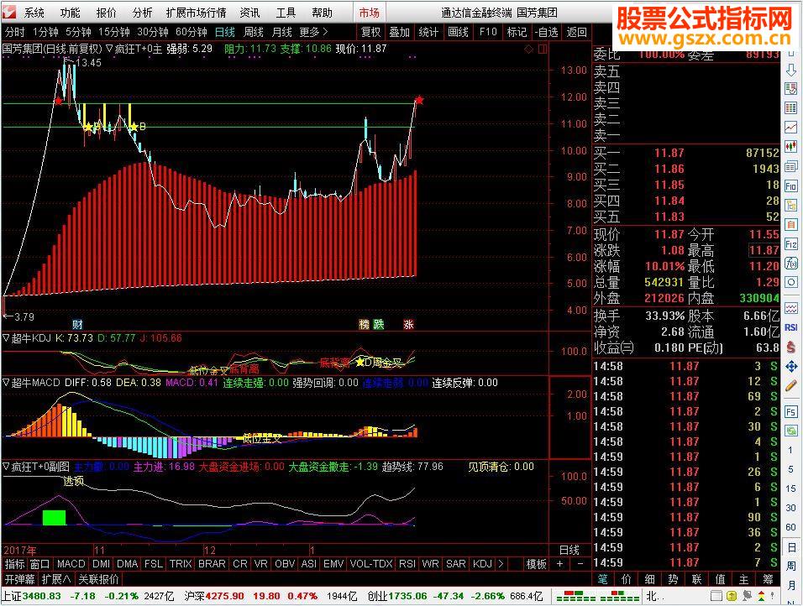The height and width of the screenshot is (606, 803).
Task: Open the yellow tree structure icon
Action: (791, 206)
